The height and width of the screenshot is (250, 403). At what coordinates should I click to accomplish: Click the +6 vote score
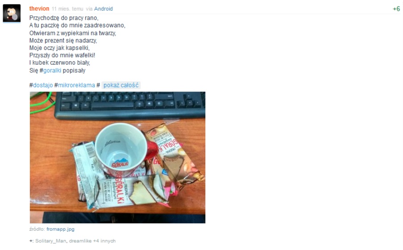396,9
